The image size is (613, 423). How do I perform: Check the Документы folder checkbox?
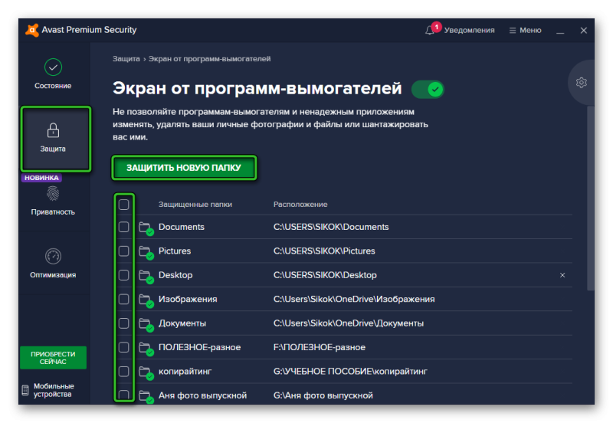pyautogui.click(x=123, y=323)
